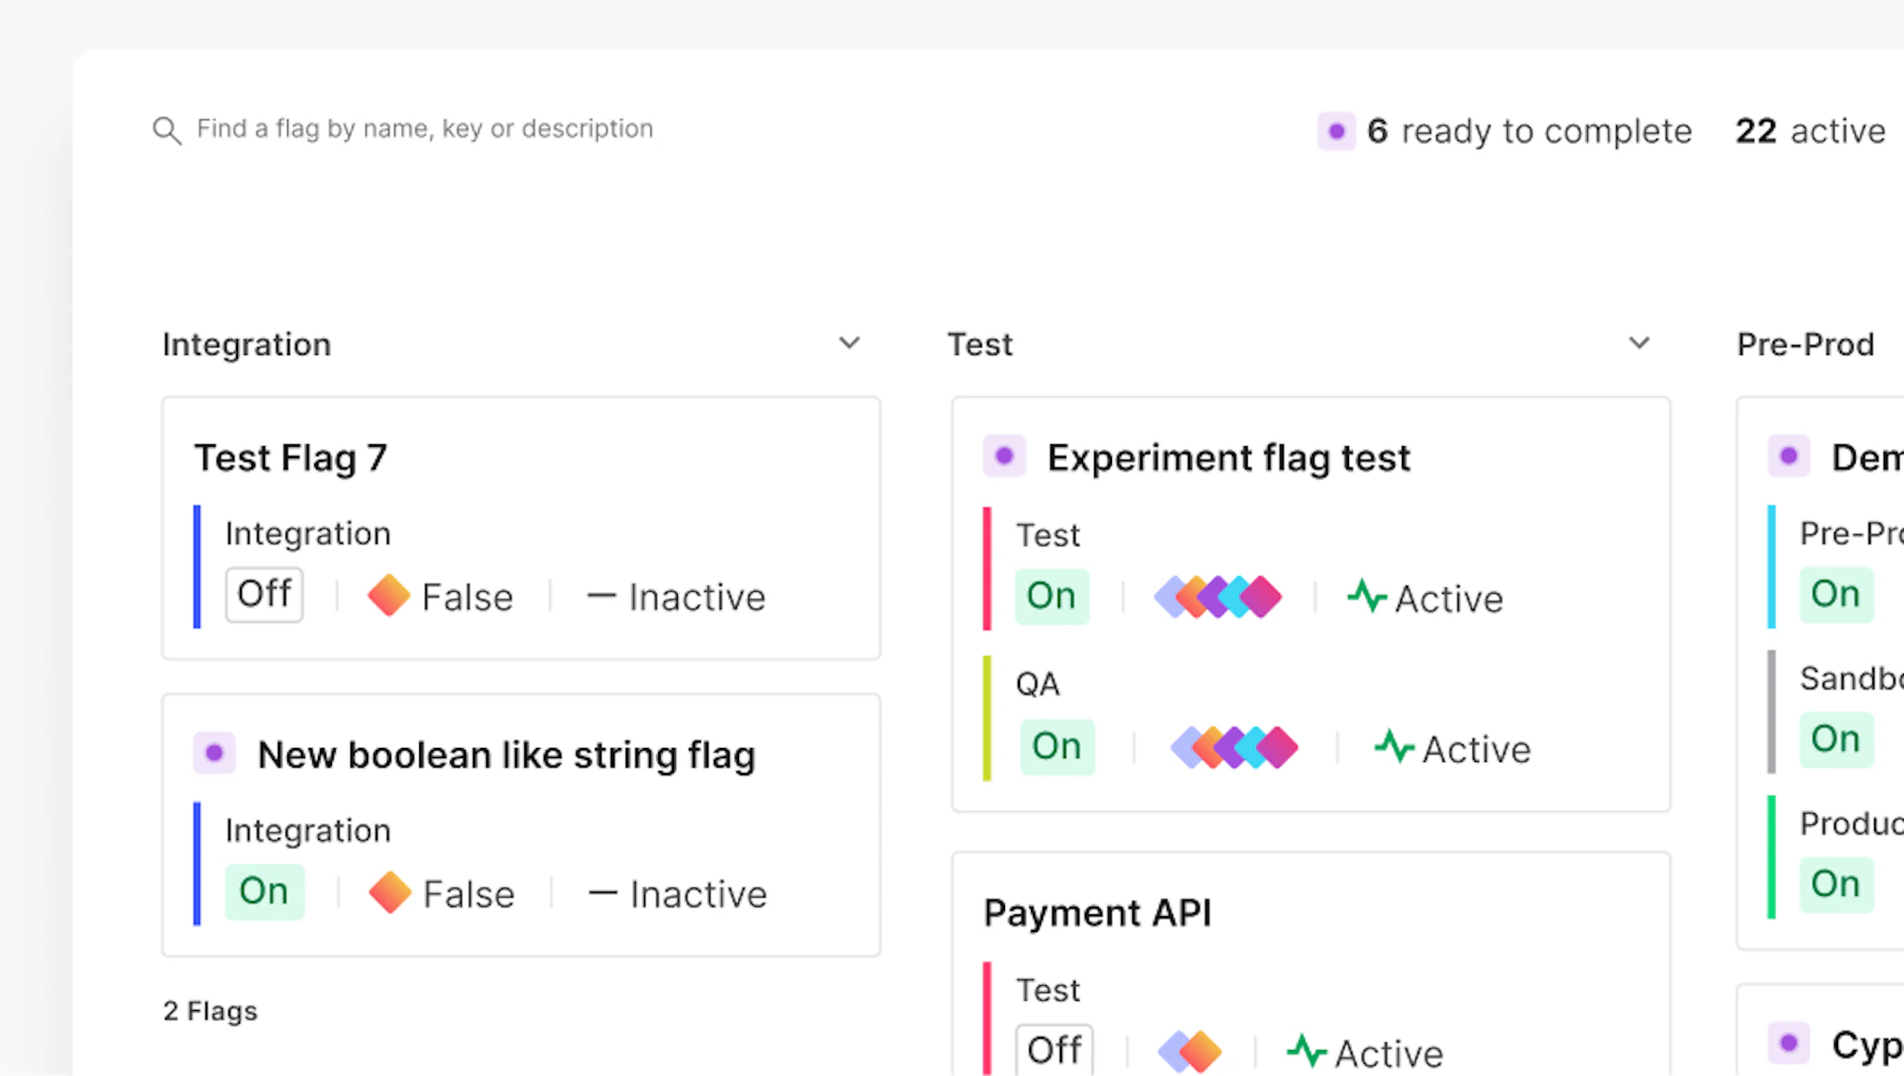
Task: Click variation diamonds in Payment API Test row
Action: [x=1189, y=1052]
